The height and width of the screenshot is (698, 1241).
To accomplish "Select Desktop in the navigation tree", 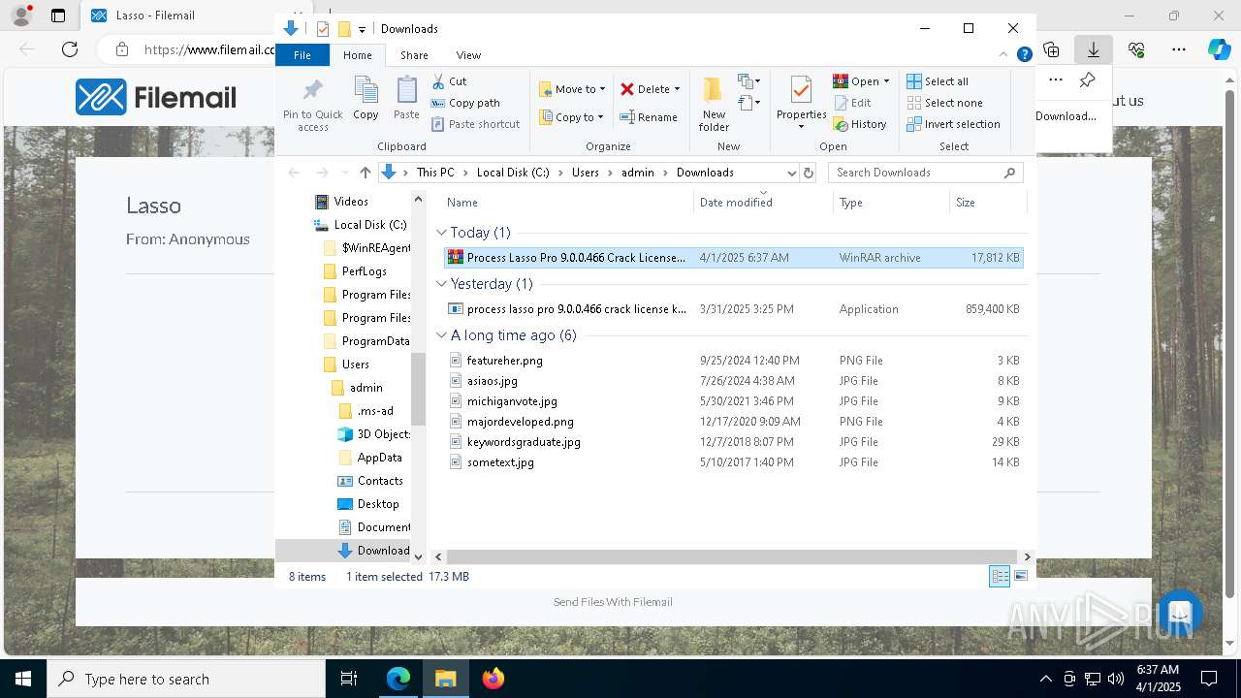I will (x=367, y=504).
